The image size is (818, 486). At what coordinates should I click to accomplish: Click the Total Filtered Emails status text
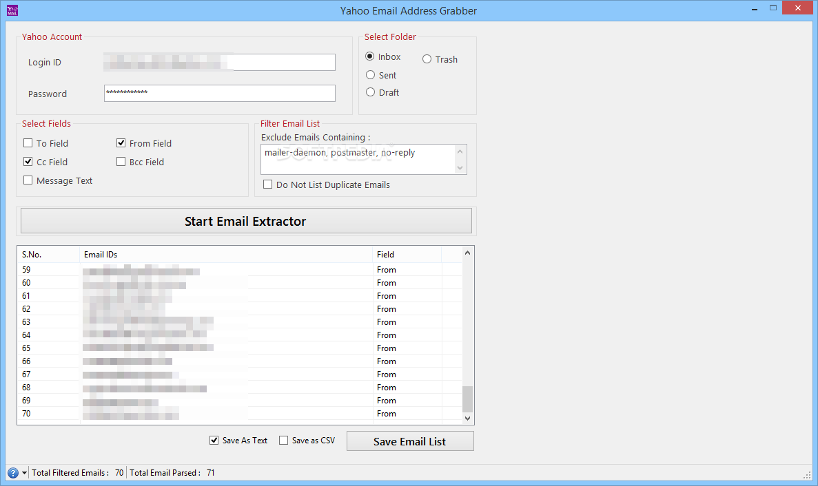click(77, 473)
